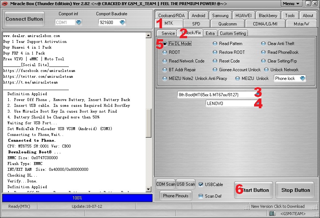320x218 pixels.
Task: Toggle the USBCable checkbox
Action: [x=201, y=185]
